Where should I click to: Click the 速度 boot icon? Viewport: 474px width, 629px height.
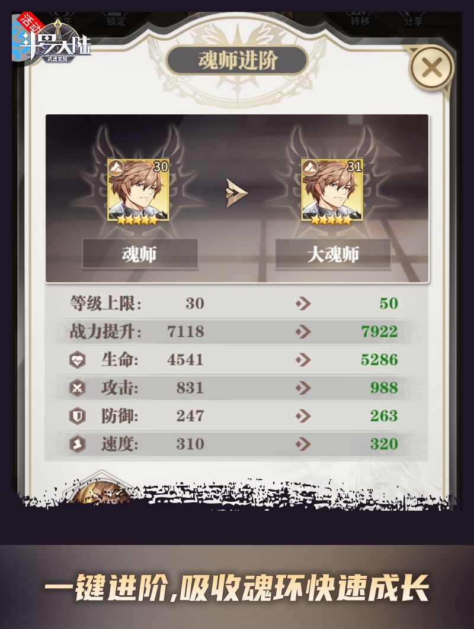pos(77,444)
